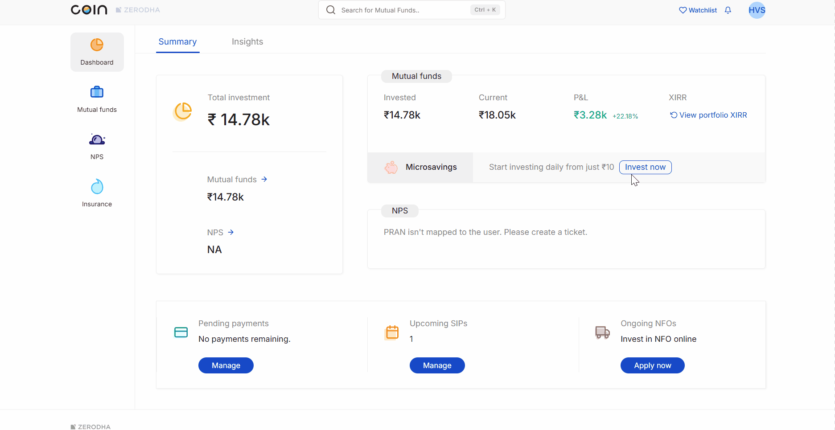Click the Mutual funds arrow in Total investment

click(x=264, y=179)
